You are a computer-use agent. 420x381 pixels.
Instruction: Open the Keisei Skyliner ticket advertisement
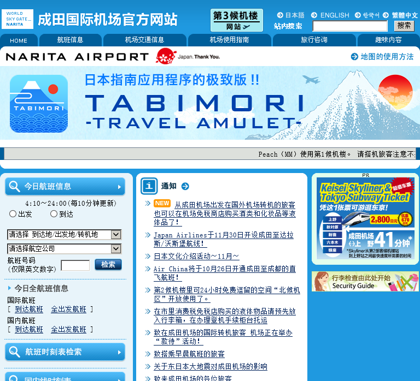point(365,219)
